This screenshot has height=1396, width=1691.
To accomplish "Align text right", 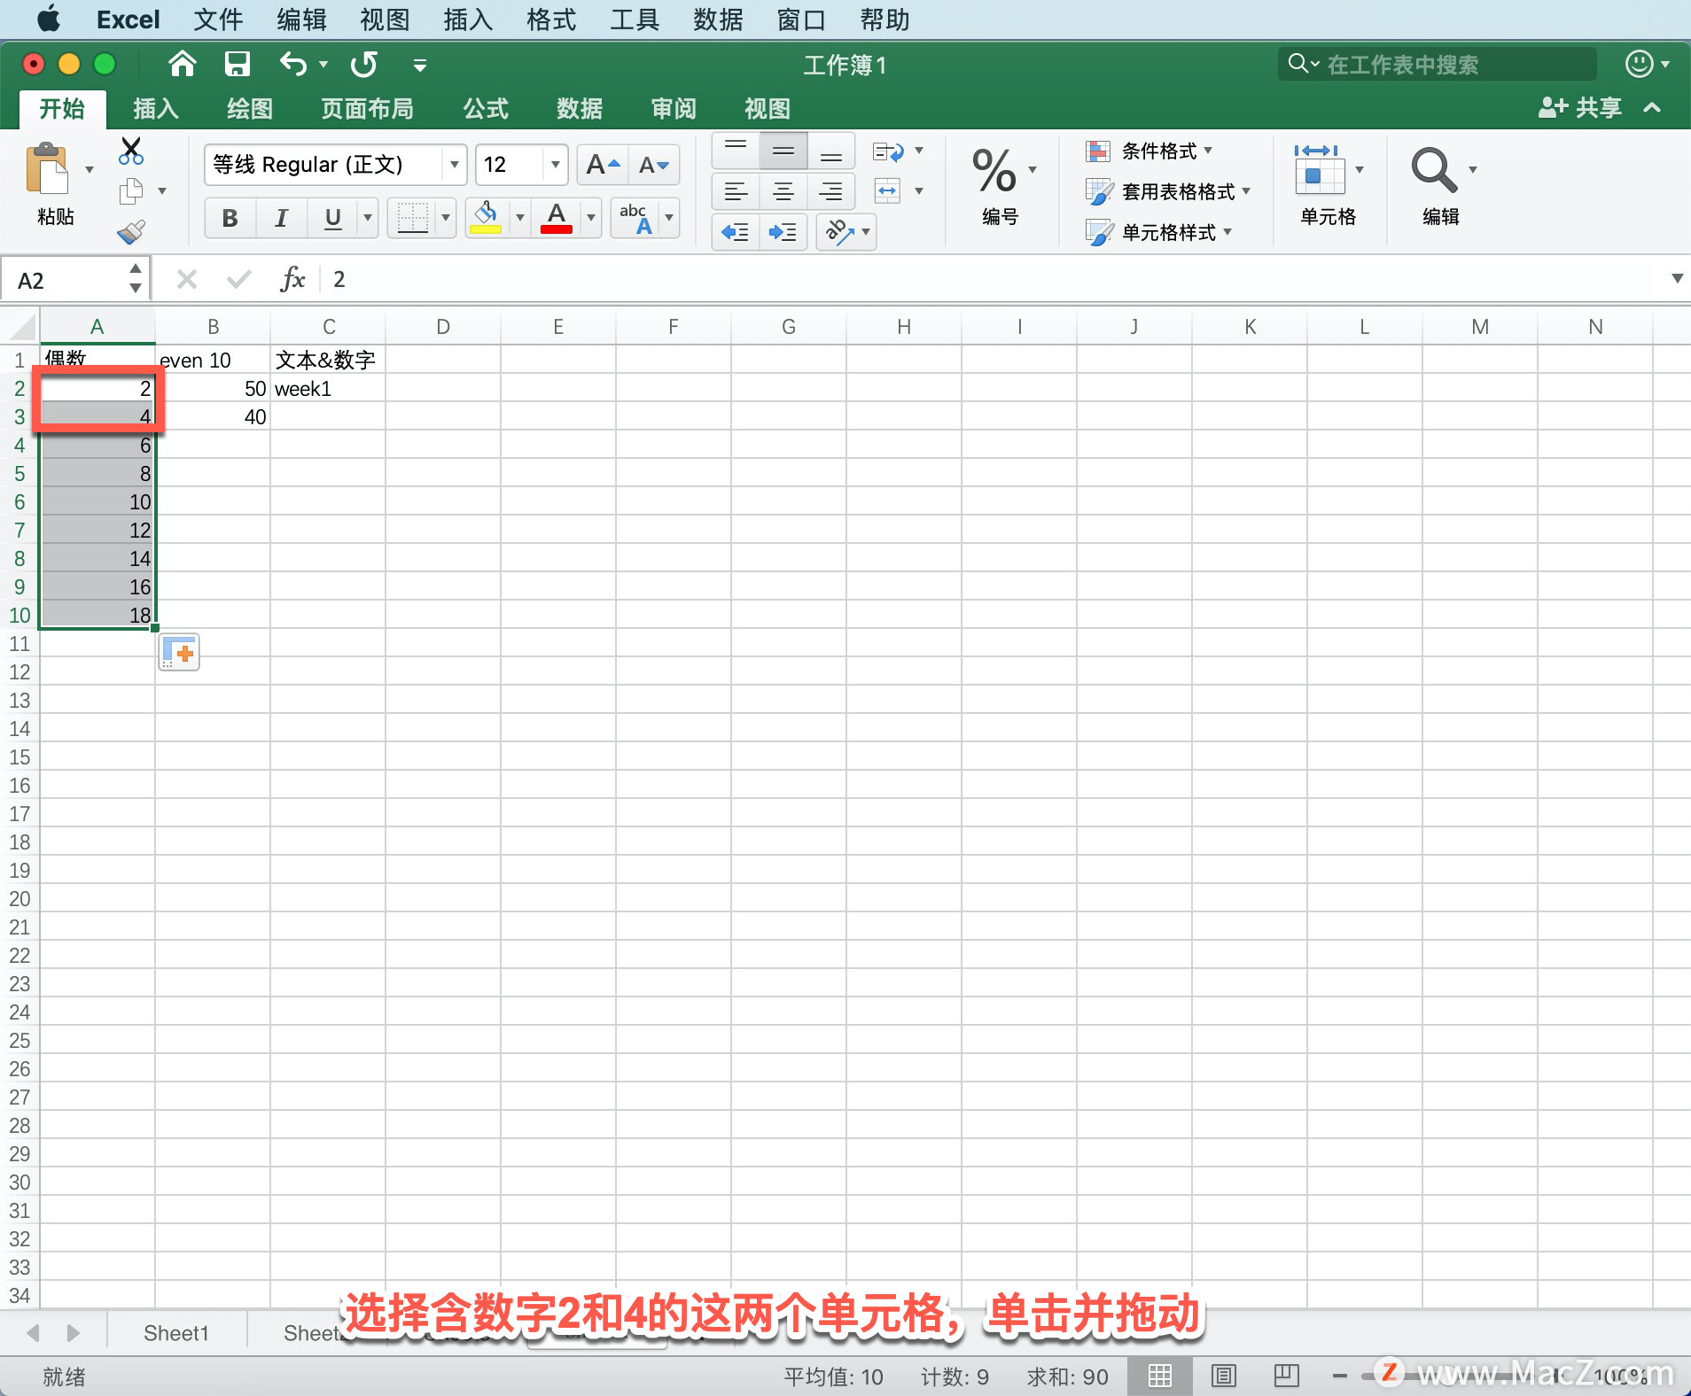I will [830, 191].
